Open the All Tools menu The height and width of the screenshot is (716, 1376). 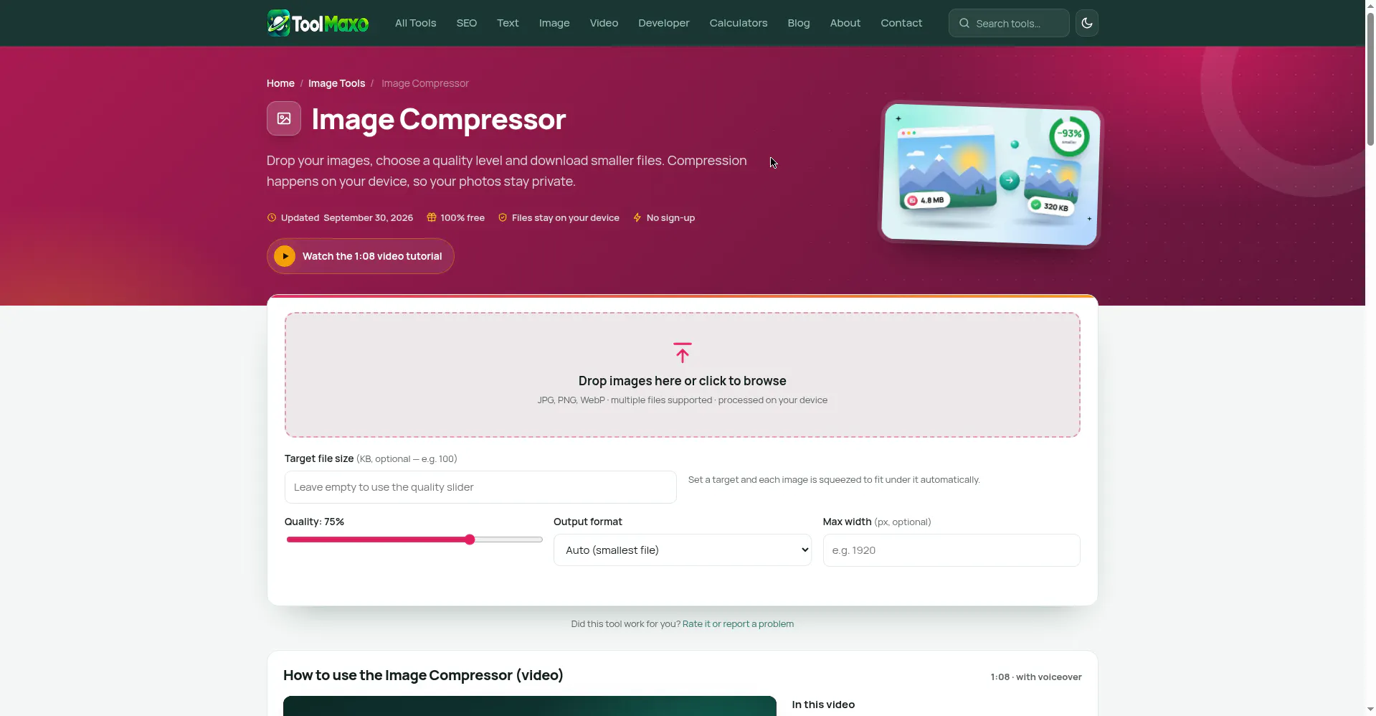tap(415, 23)
